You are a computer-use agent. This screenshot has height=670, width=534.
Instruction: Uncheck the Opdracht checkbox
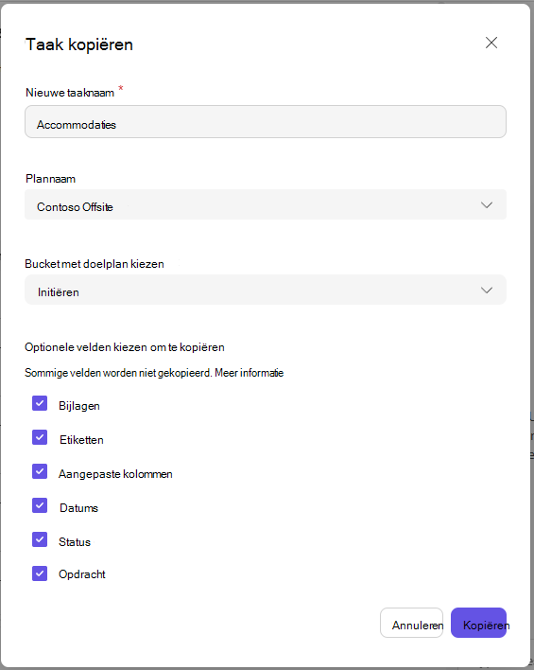(x=40, y=573)
